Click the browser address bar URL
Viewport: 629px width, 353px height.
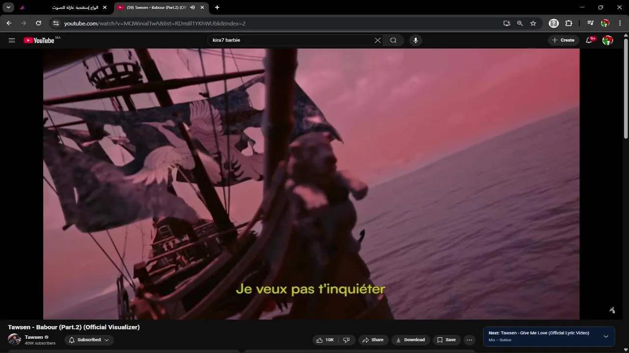point(155,23)
